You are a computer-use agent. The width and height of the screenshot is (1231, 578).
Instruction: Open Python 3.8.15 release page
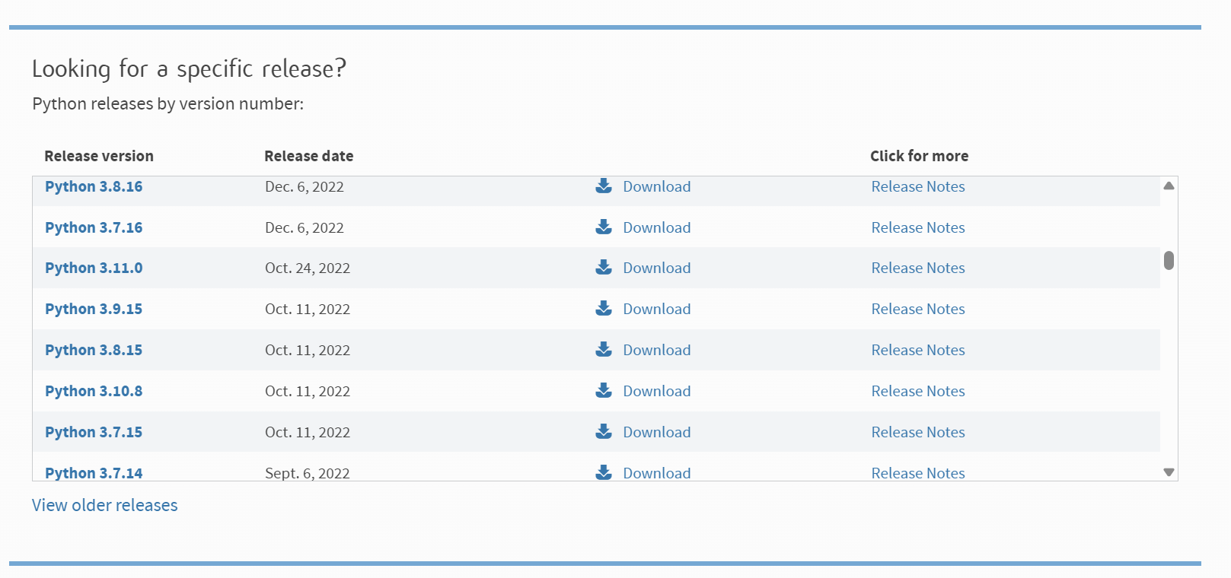[x=94, y=350]
